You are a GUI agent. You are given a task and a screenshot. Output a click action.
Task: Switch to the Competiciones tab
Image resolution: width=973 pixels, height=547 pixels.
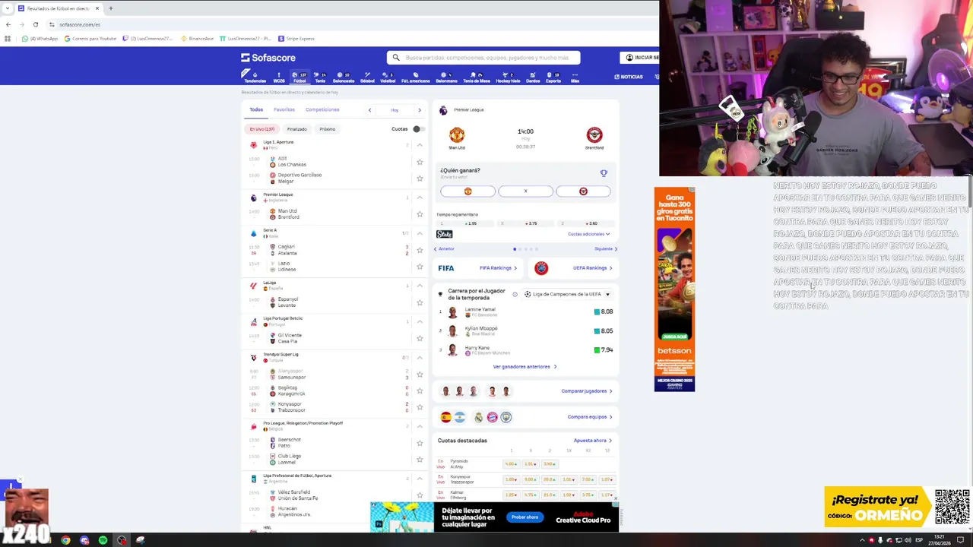tap(322, 109)
